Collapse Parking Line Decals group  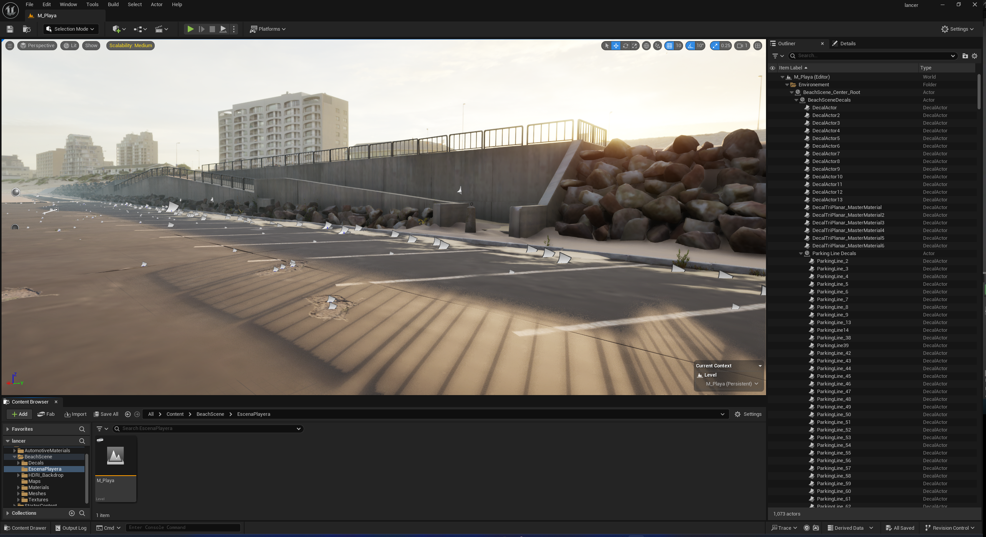click(801, 254)
